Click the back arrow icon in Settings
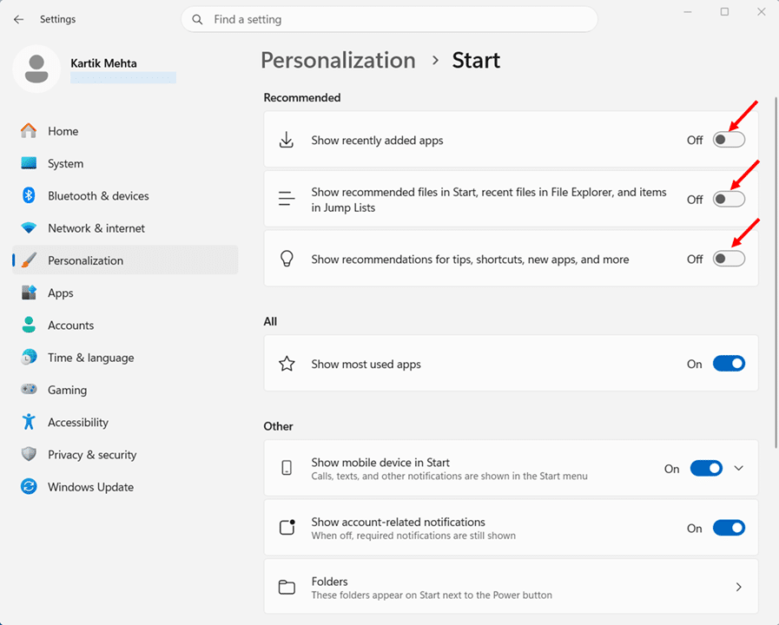The height and width of the screenshot is (625, 779). (x=19, y=19)
